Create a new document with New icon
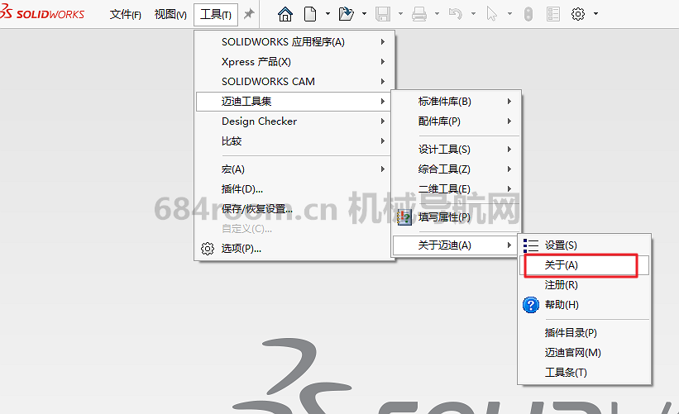This screenshot has width=679, height=414. [x=310, y=14]
